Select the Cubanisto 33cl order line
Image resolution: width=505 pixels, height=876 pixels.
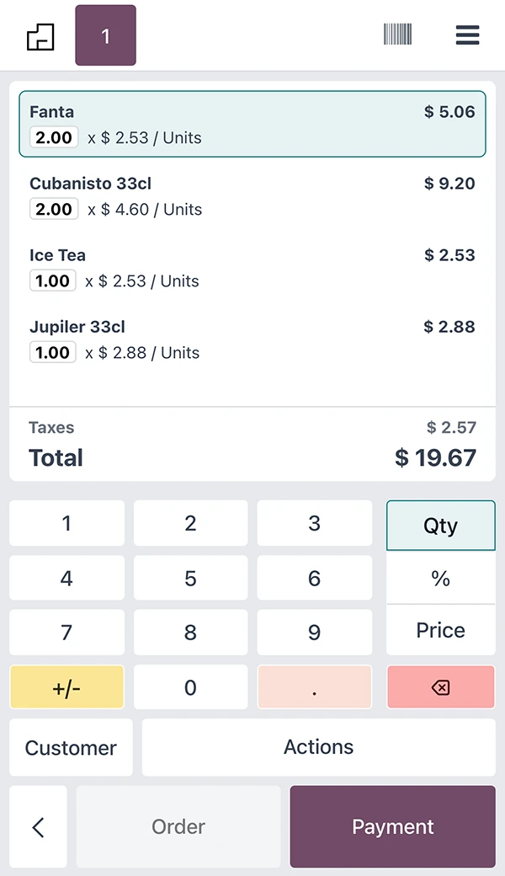(252, 195)
